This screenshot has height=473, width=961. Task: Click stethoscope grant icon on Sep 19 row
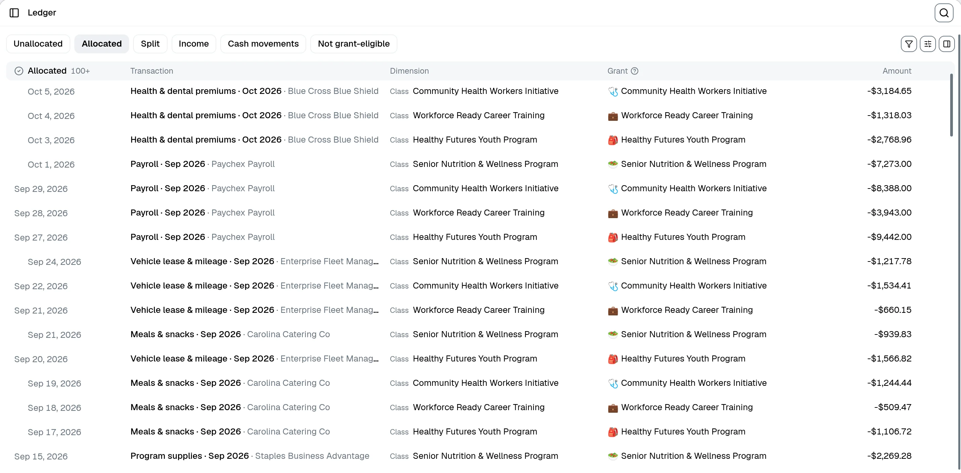pyautogui.click(x=613, y=383)
